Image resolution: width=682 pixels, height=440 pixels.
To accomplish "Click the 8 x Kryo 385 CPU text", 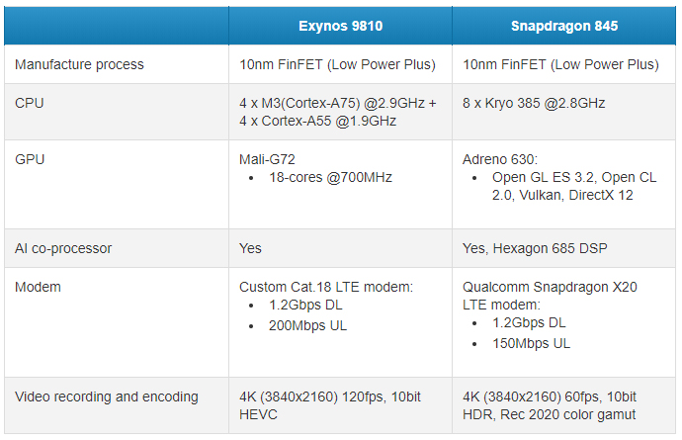I will point(534,103).
